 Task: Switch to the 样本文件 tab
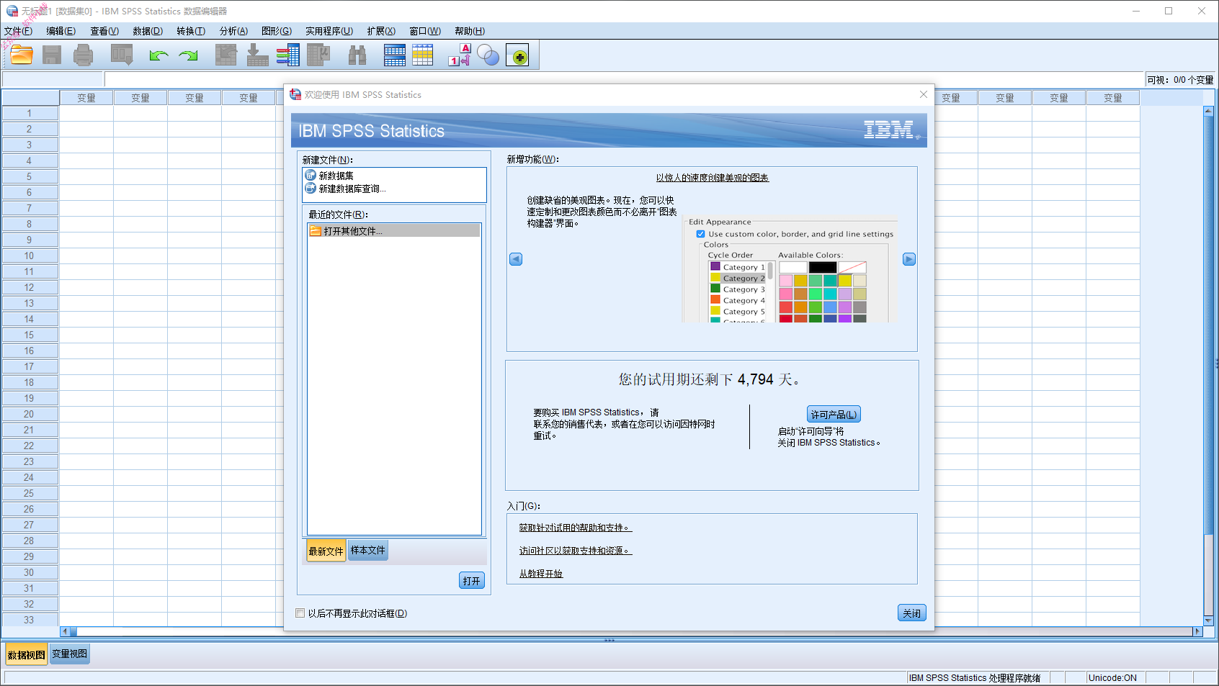[368, 550]
